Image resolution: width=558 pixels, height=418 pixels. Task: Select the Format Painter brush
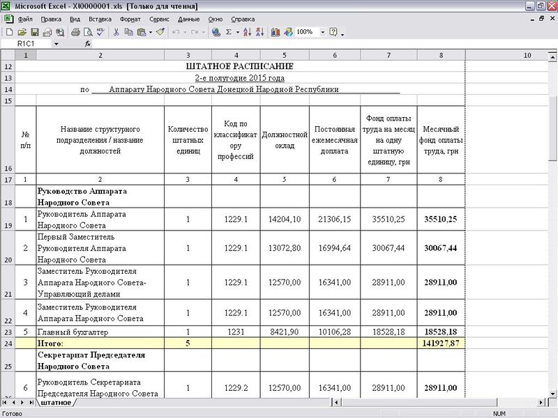coord(160,32)
